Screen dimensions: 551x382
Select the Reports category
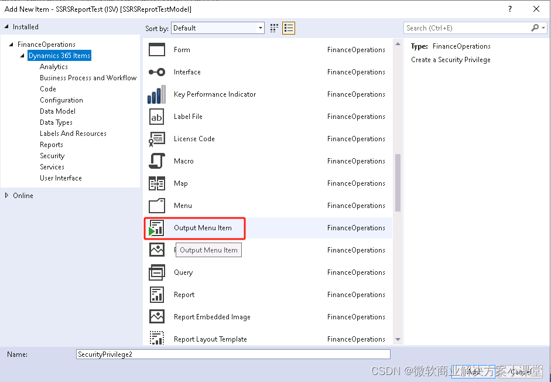[52, 145]
